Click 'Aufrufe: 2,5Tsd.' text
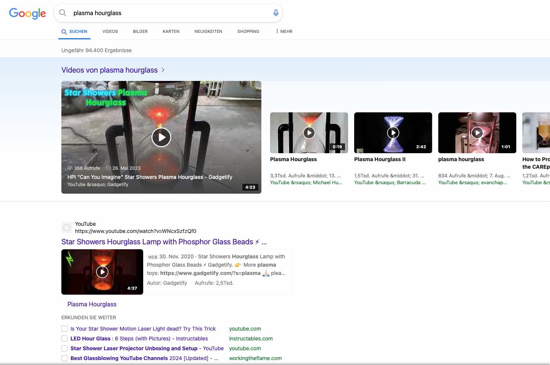550x365 pixels. (x=214, y=283)
